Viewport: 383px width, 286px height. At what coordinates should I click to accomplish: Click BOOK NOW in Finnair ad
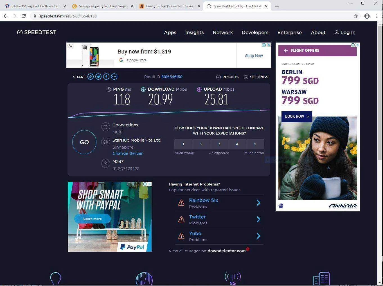(x=297, y=116)
